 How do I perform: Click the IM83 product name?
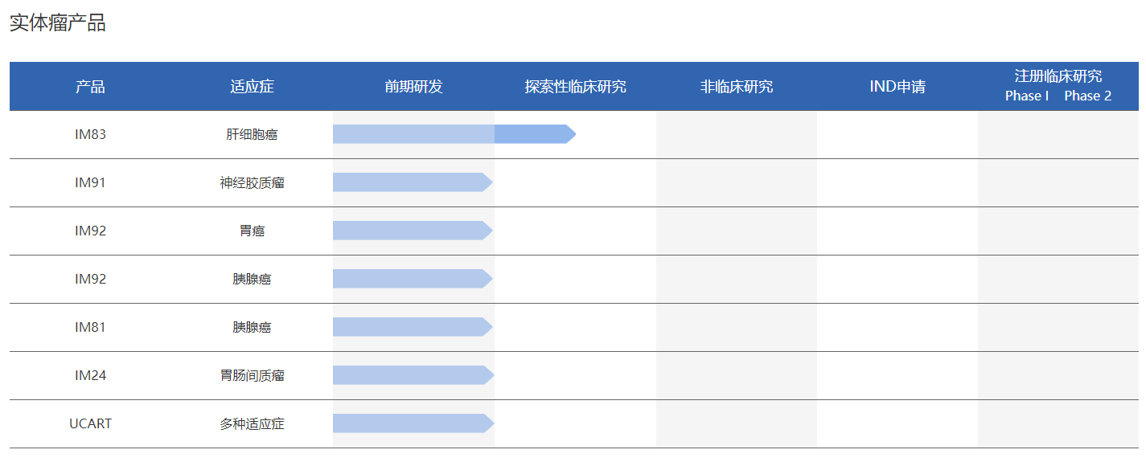click(x=90, y=135)
